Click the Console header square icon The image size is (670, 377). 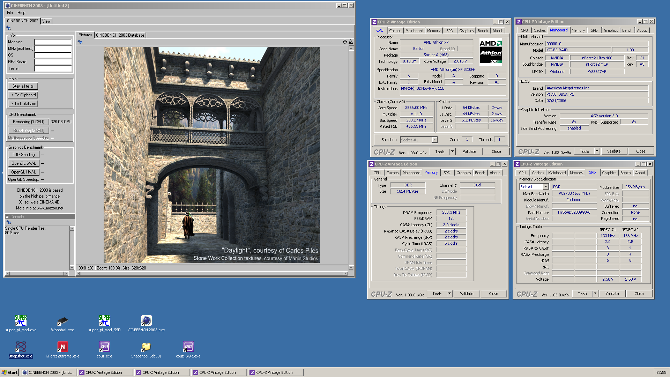7,217
